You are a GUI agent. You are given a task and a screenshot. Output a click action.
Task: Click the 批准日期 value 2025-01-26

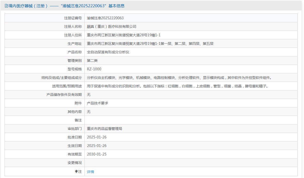point(97,137)
